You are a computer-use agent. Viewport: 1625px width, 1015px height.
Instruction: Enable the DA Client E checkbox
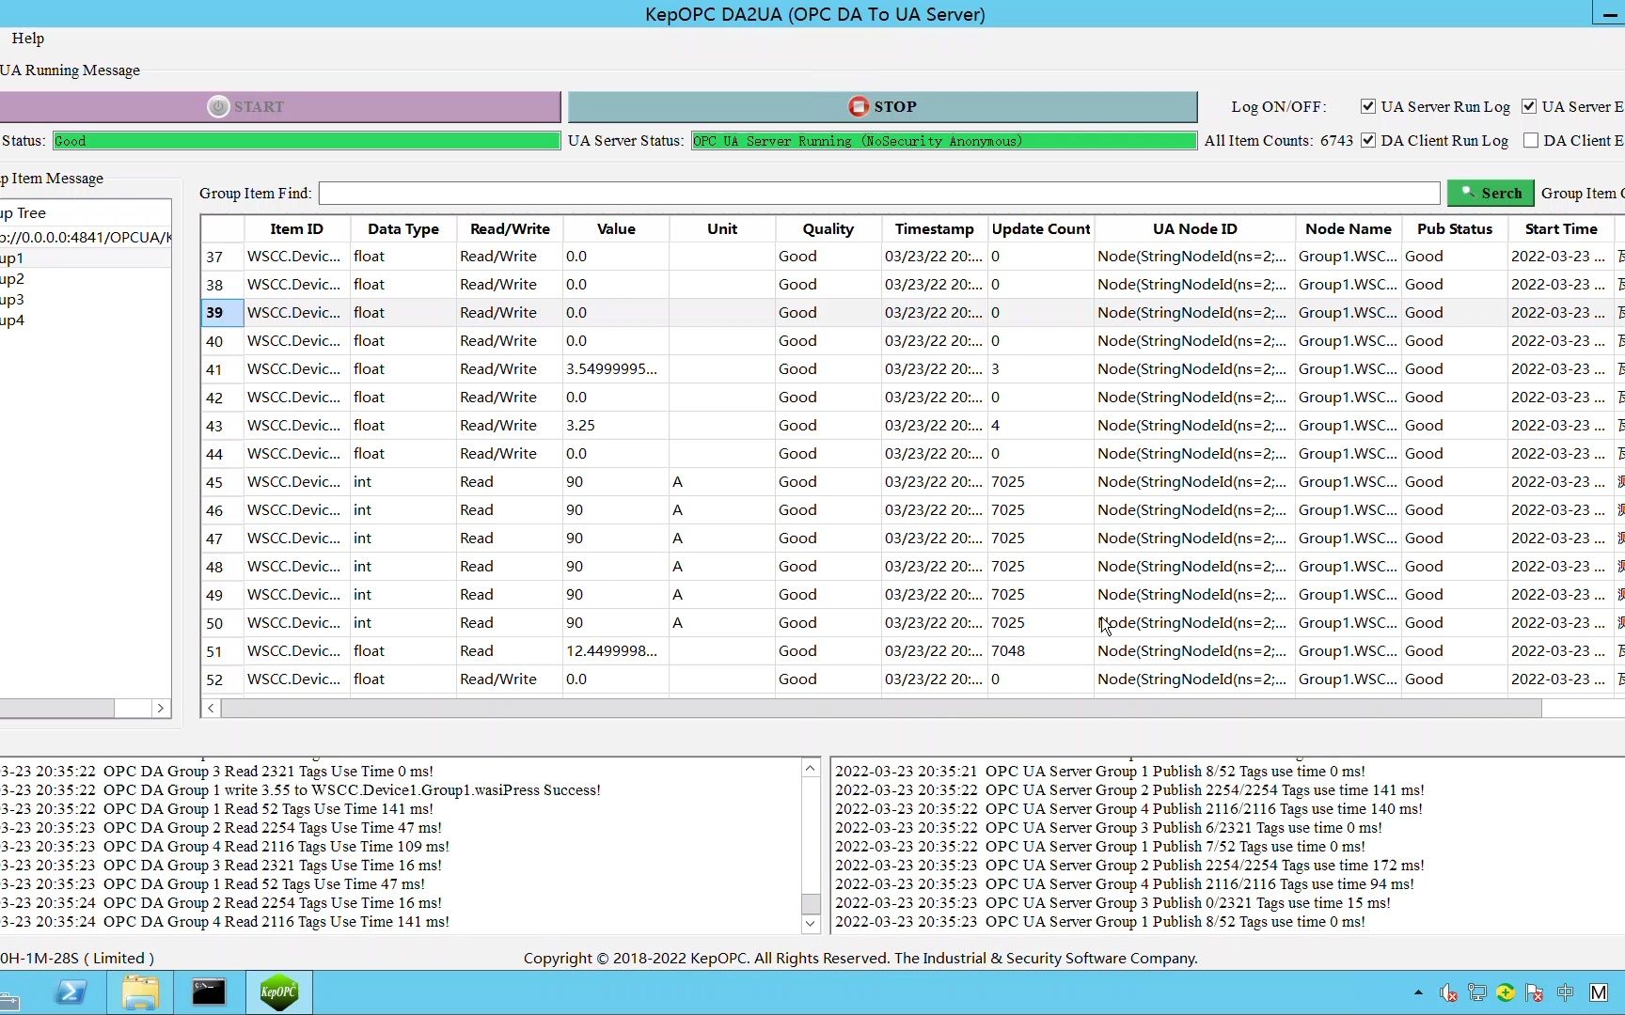(1531, 140)
